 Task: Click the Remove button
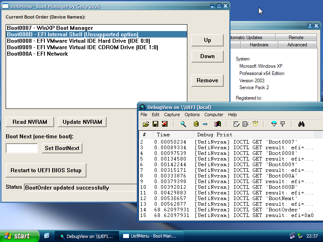pos(208,80)
